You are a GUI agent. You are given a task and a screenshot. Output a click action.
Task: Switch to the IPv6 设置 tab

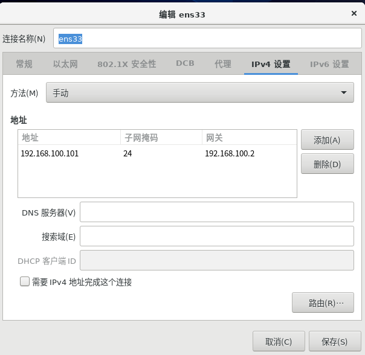tap(329, 64)
